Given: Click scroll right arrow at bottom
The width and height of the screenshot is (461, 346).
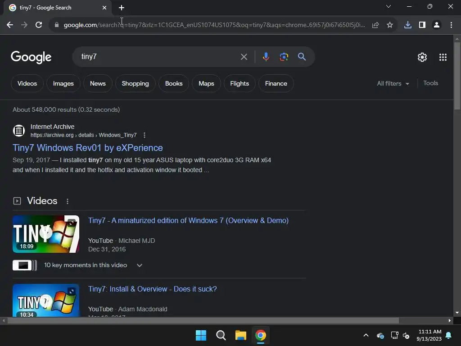Looking at the screenshot, I should 450,321.
